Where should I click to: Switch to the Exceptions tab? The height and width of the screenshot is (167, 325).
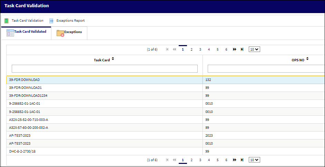69,33
